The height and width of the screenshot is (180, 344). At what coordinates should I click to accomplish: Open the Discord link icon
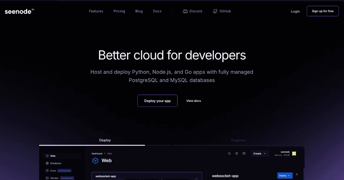click(x=185, y=11)
